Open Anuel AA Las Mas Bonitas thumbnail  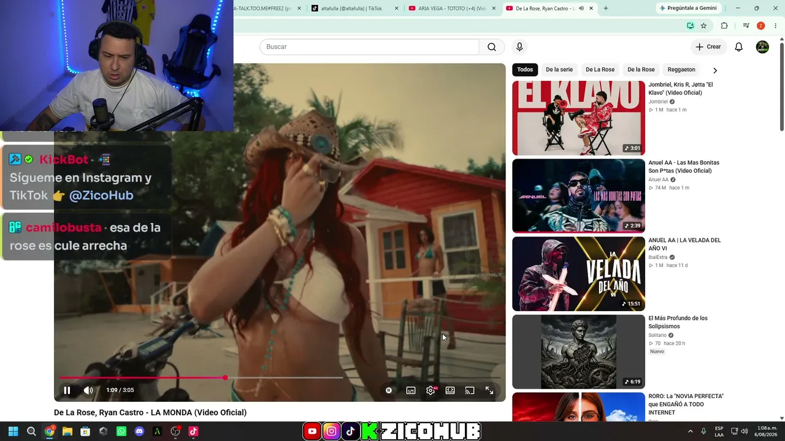[x=578, y=196]
